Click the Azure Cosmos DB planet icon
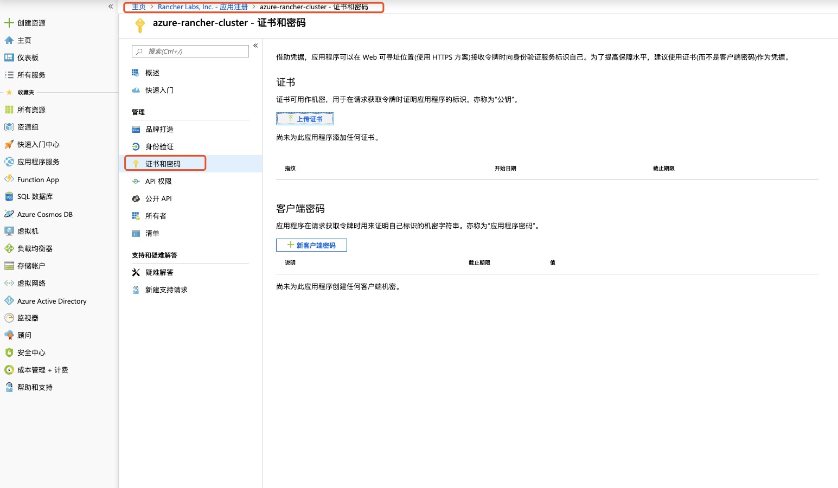The image size is (838, 488). pos(9,214)
